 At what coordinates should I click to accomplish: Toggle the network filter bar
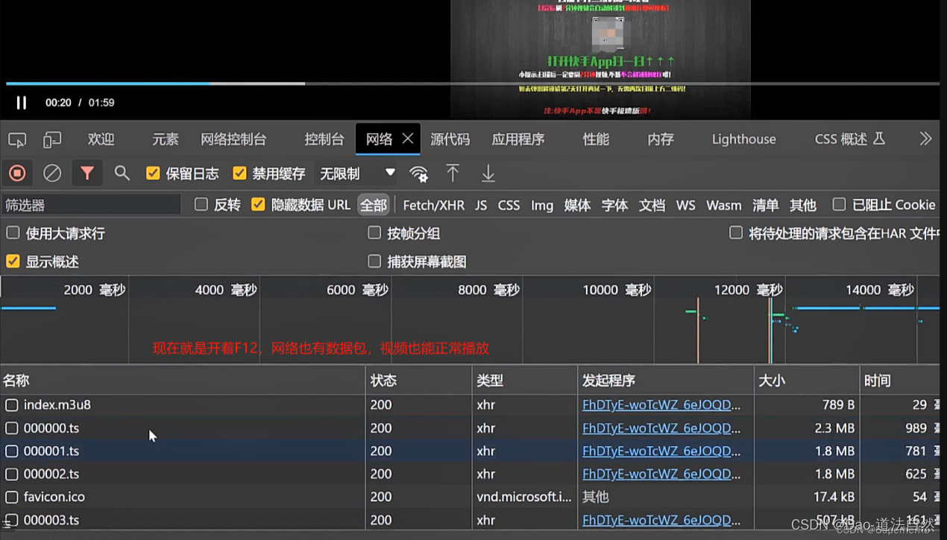click(x=87, y=173)
